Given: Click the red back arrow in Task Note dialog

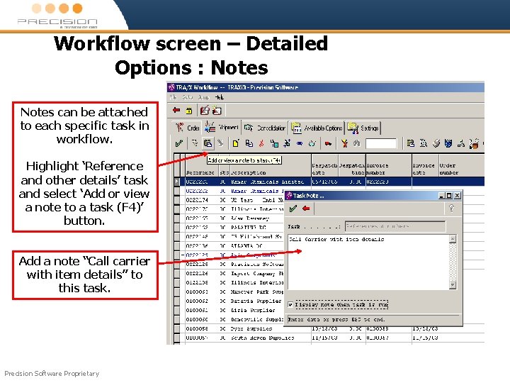Looking at the screenshot, I should point(306,209).
